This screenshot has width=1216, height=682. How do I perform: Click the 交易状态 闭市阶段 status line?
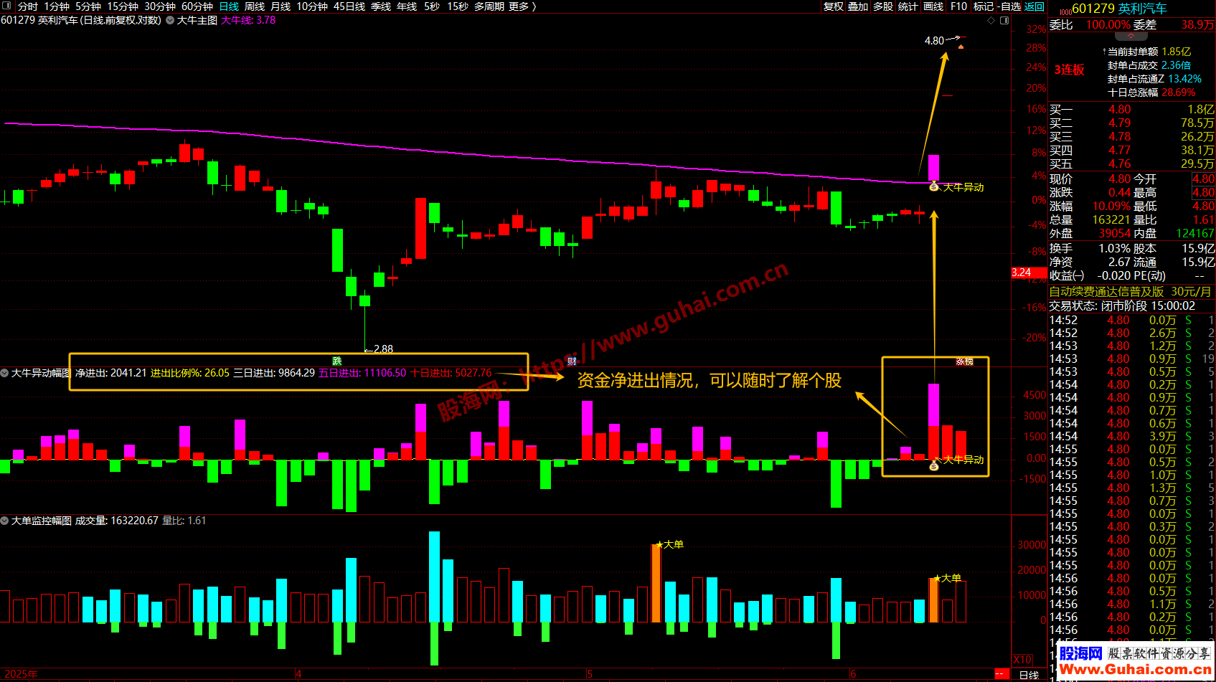(1122, 306)
